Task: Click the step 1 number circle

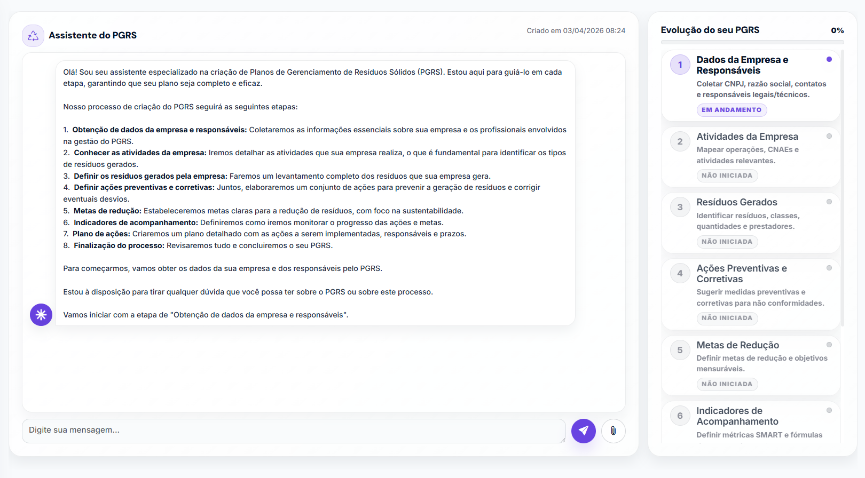Action: coord(680,65)
